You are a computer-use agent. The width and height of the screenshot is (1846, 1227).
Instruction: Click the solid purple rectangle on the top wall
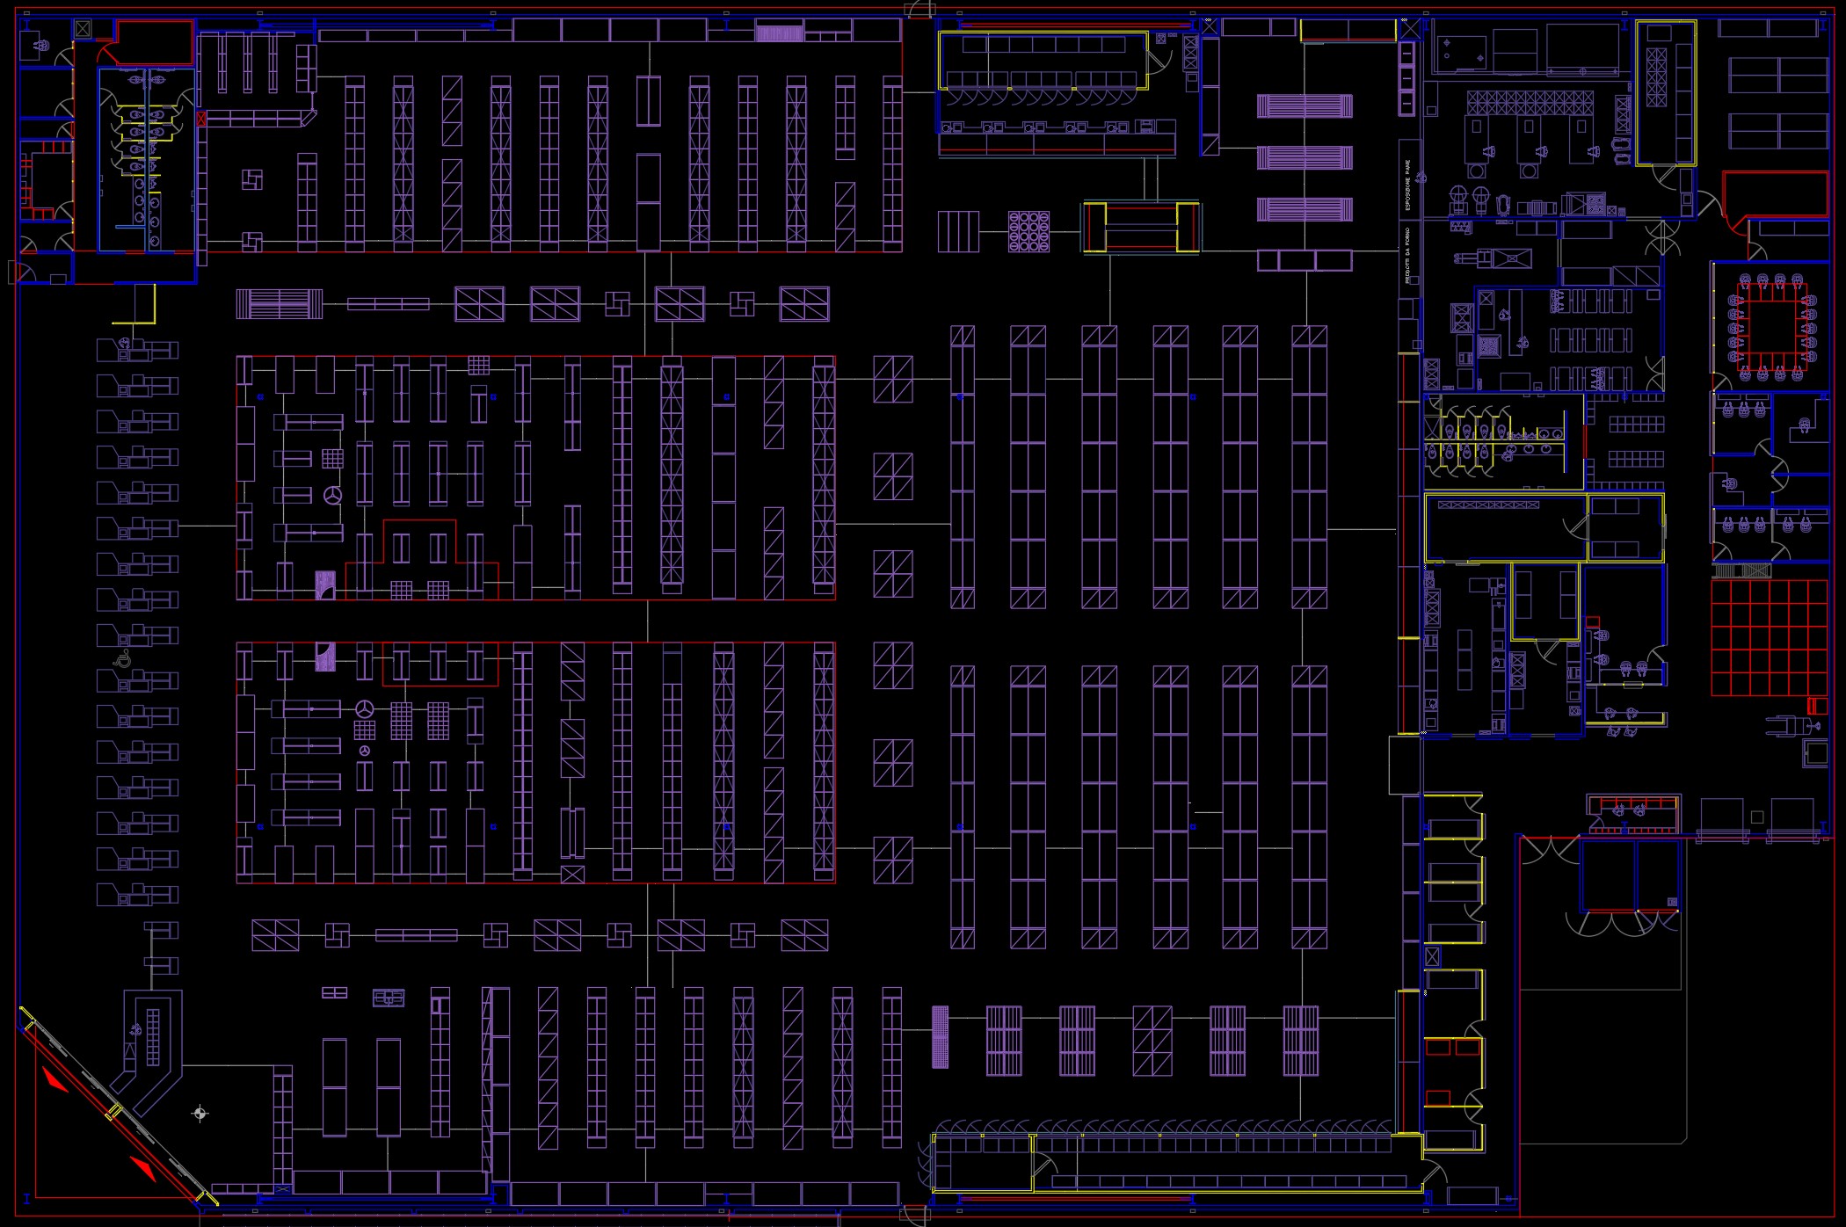(780, 33)
